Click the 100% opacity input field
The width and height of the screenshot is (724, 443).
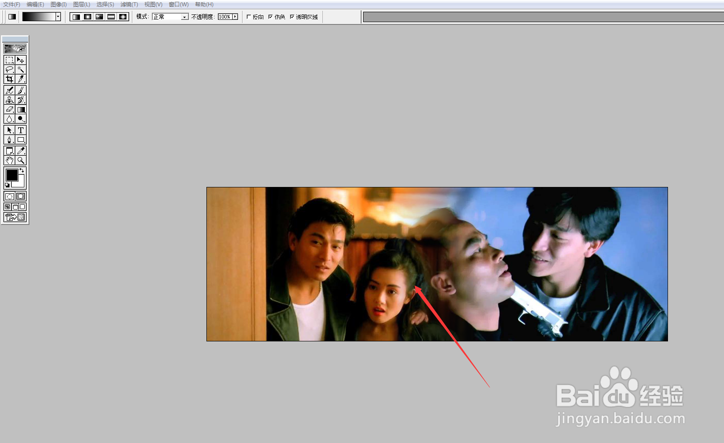pos(225,17)
